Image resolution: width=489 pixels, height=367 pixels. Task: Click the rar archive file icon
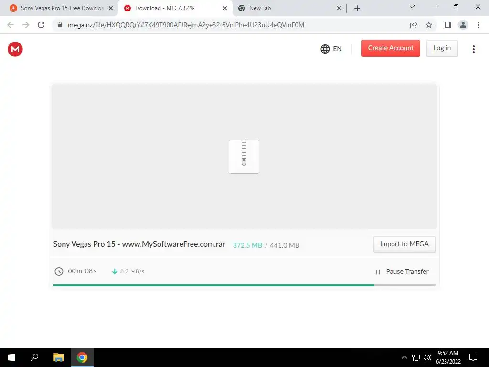(244, 157)
